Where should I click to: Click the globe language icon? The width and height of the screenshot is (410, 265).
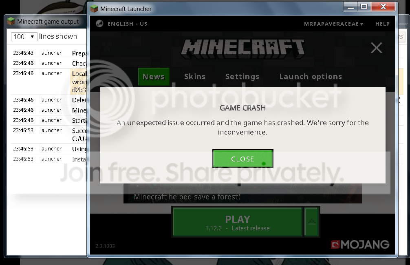99,24
